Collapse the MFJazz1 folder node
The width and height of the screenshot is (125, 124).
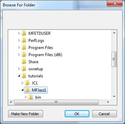click(23, 90)
